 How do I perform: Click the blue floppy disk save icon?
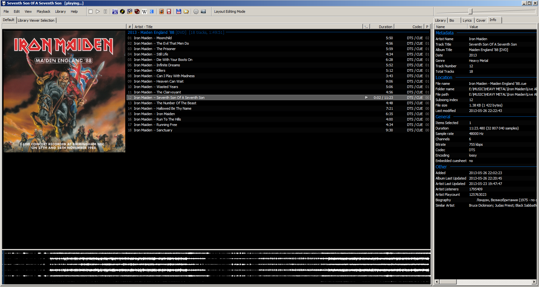point(178,11)
